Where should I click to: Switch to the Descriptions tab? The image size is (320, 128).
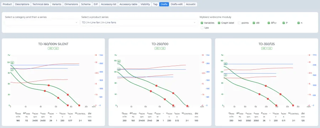[x=22, y=4]
